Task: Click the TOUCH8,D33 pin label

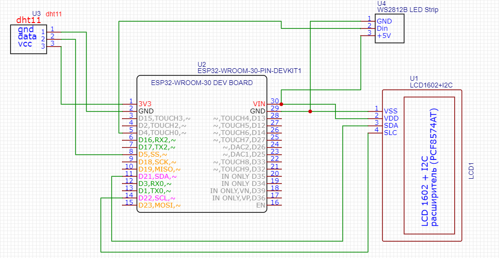Action: point(239,162)
